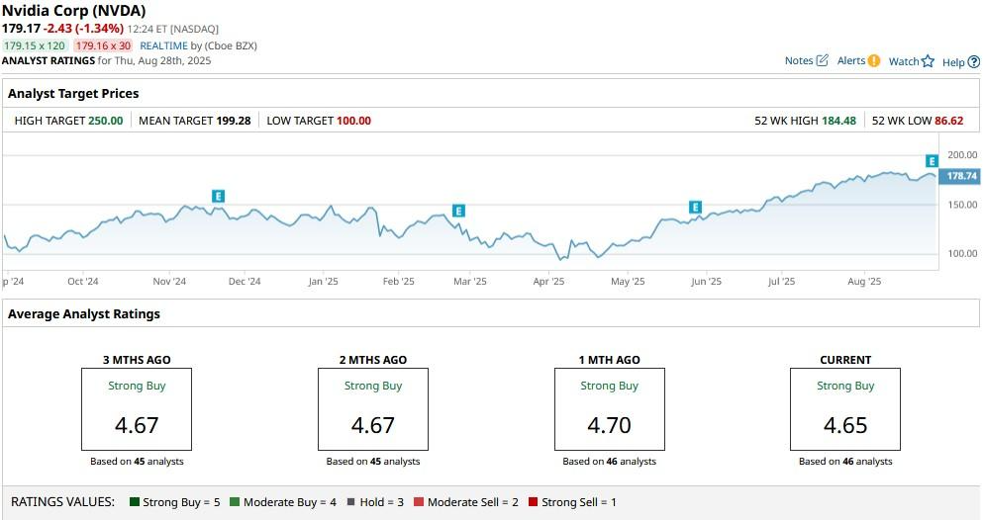
Task: Click the 2 MTHS AGO rating box 4.67
Action: click(x=373, y=409)
